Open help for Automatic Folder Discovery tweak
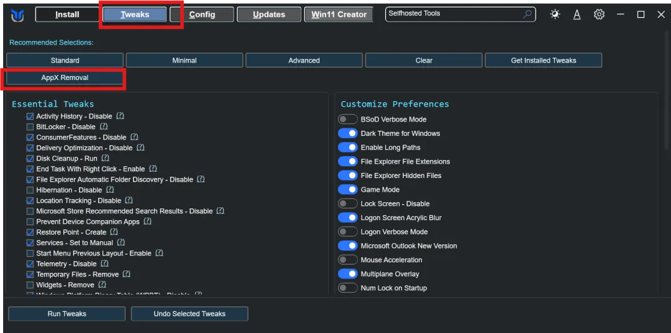 201,179
